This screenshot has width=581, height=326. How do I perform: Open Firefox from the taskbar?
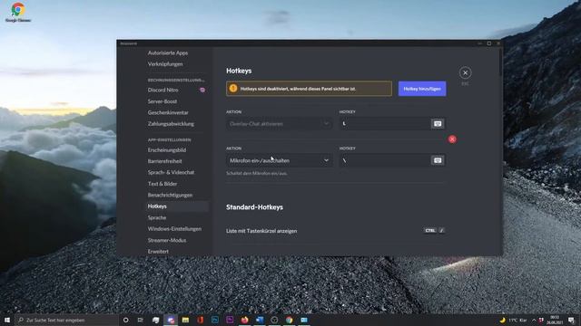(x=244, y=320)
